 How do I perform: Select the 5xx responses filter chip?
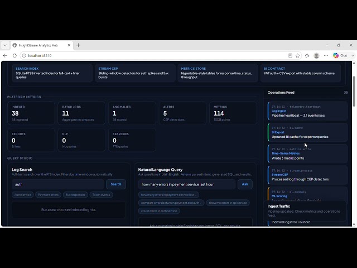tap(75, 195)
